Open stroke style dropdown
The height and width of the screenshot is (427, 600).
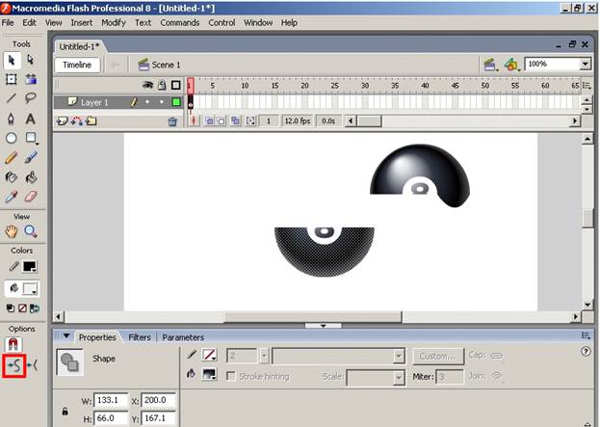pos(399,356)
